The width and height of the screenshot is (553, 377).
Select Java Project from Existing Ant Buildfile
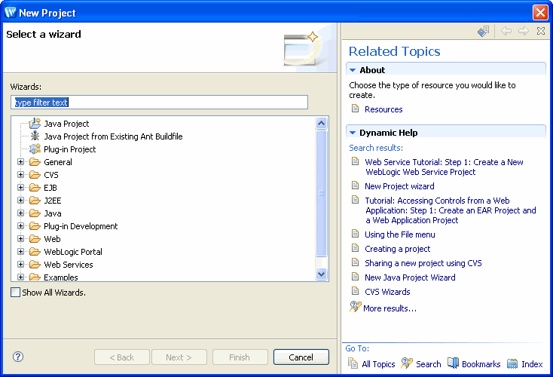point(113,136)
